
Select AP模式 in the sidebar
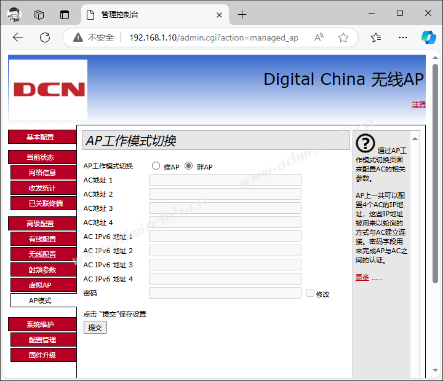44,300
